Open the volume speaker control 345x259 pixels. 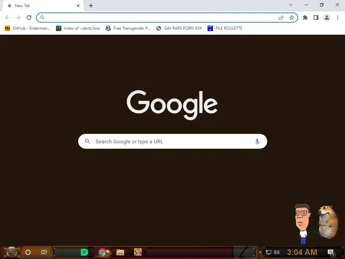277,252
